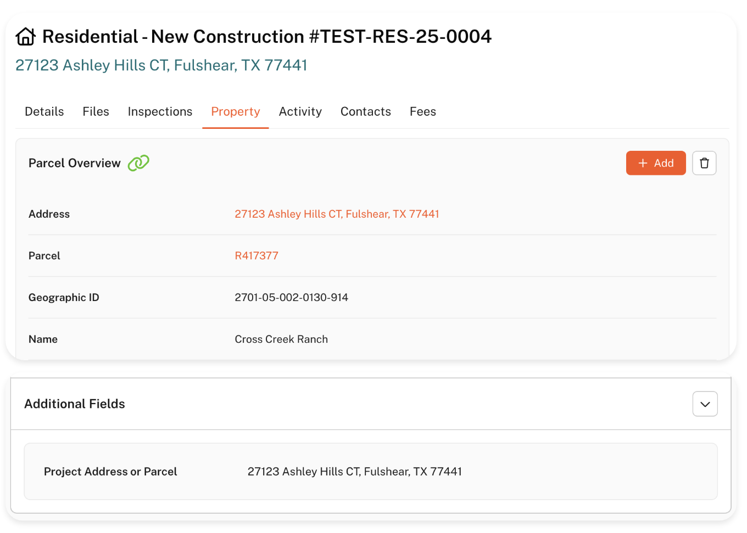
Task: Click the Cross Creek Ranch name value
Action: pos(281,339)
